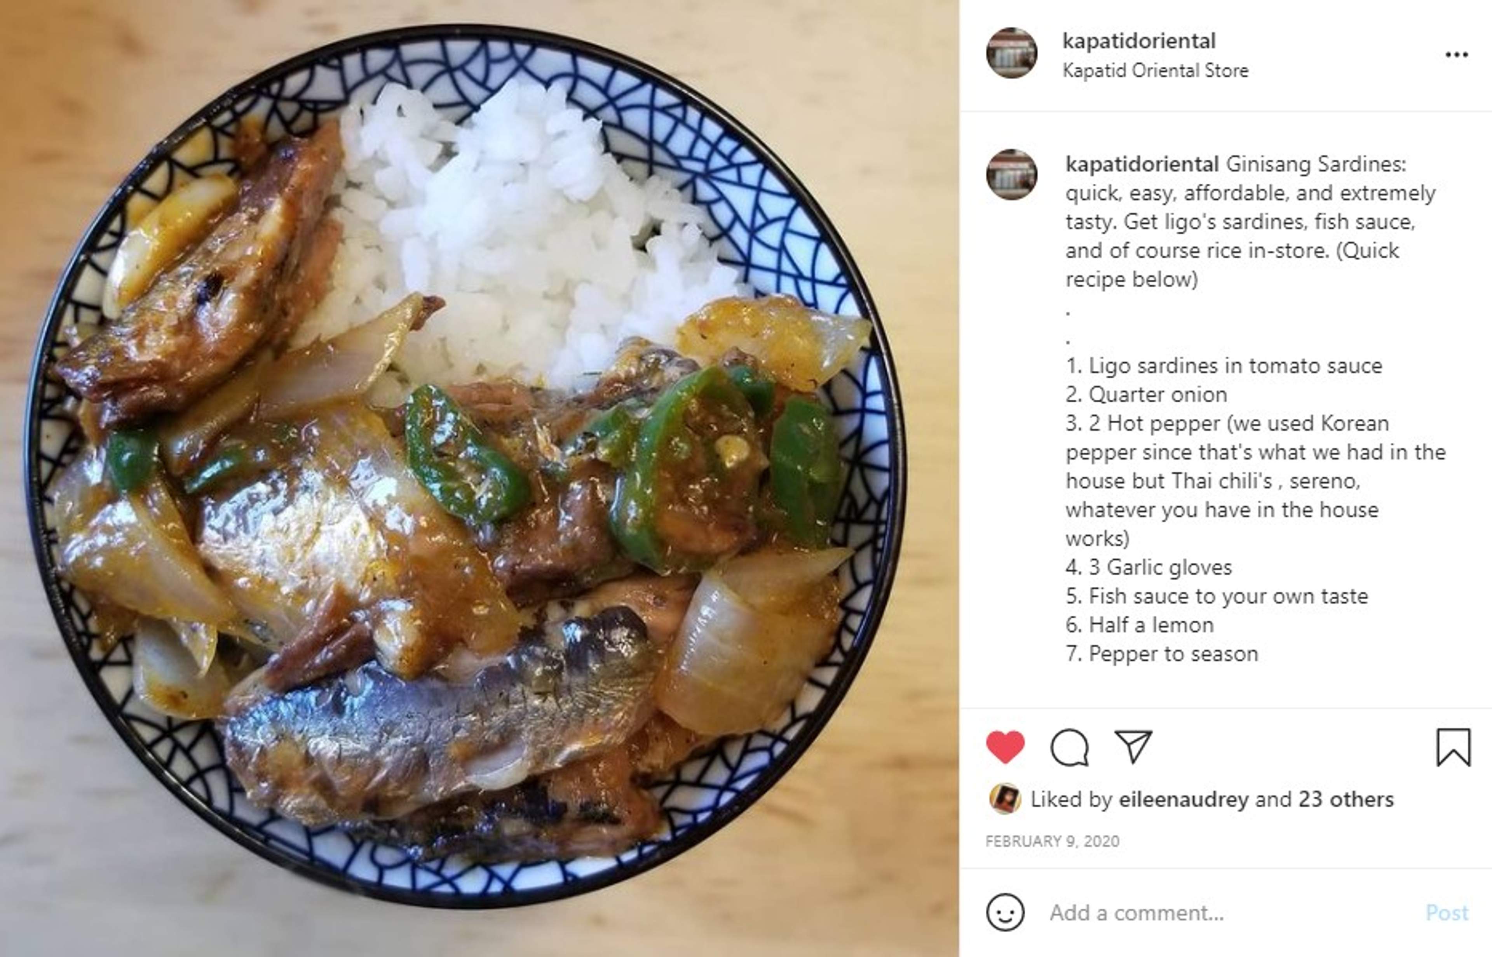Viewport: 1492px width, 957px height.
Task: Click the Post comment button
Action: (1447, 912)
